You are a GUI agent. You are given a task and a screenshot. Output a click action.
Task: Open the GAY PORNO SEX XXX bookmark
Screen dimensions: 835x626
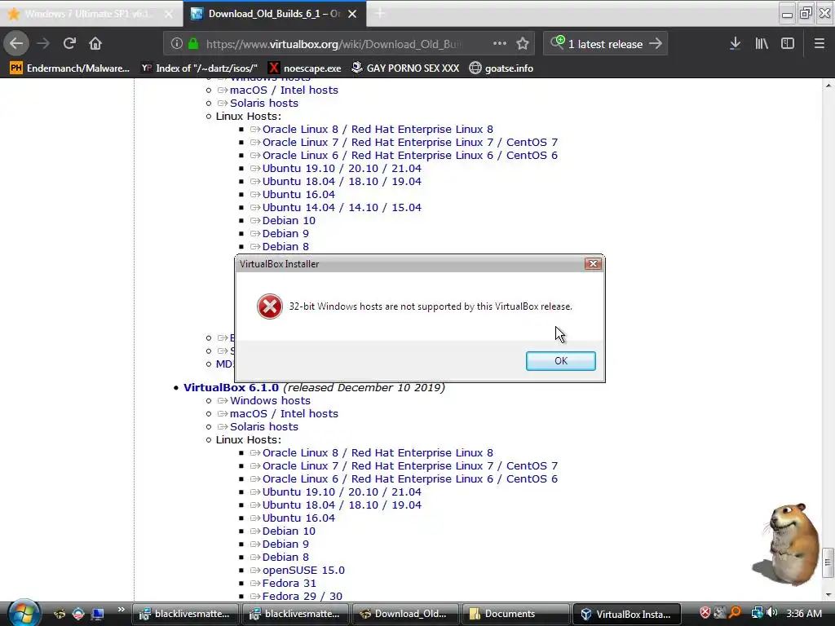(405, 68)
